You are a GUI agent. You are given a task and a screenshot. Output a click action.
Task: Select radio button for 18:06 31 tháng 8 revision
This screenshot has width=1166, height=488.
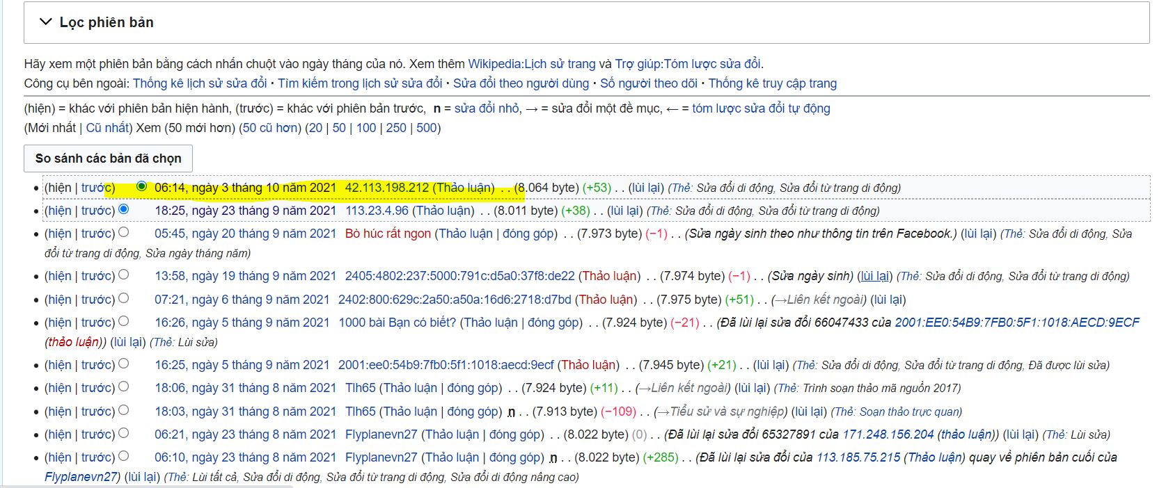click(x=124, y=387)
